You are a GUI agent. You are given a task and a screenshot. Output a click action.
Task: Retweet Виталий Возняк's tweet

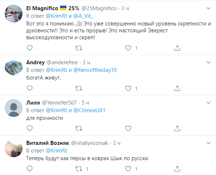pyautogui.click(x=79, y=169)
